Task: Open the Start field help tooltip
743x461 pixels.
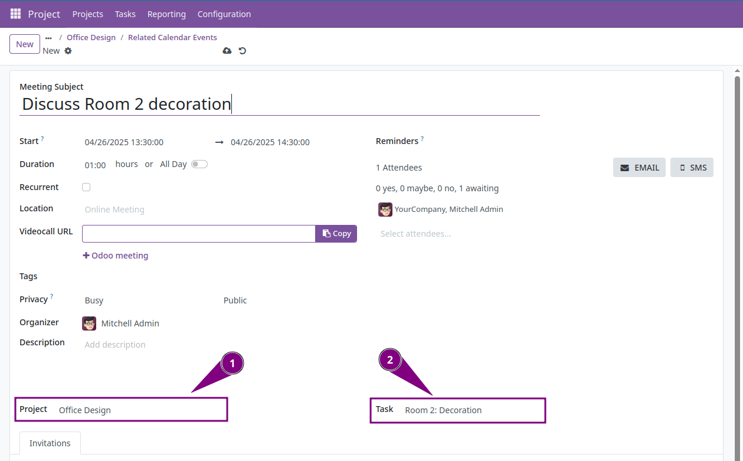Action: click(x=41, y=138)
